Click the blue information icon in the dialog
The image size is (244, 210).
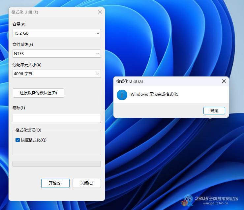pos(122,95)
